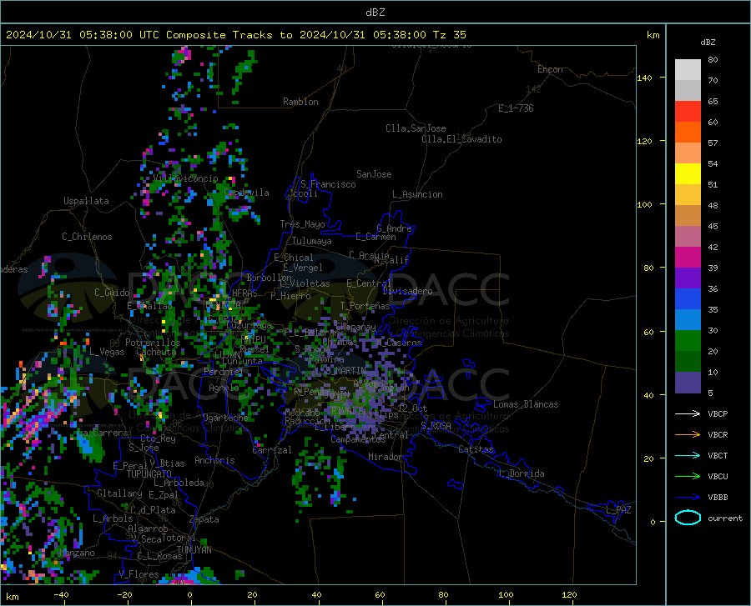Screen dimensions: 751x606
Task: Click the Villavicencio map label
Action: click(186, 178)
